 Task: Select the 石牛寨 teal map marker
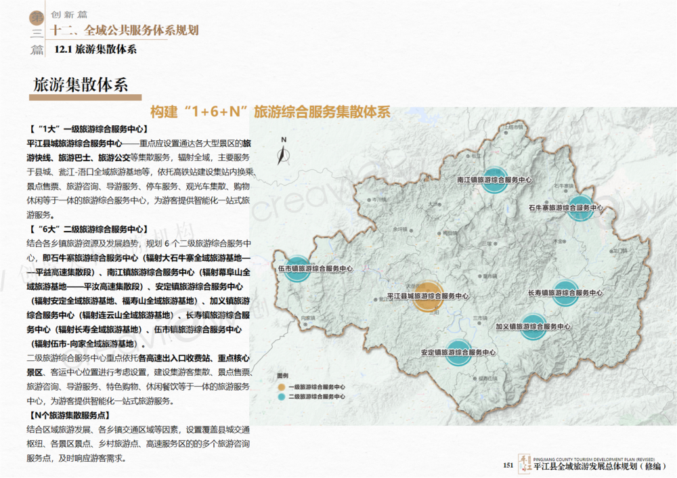(x=580, y=208)
